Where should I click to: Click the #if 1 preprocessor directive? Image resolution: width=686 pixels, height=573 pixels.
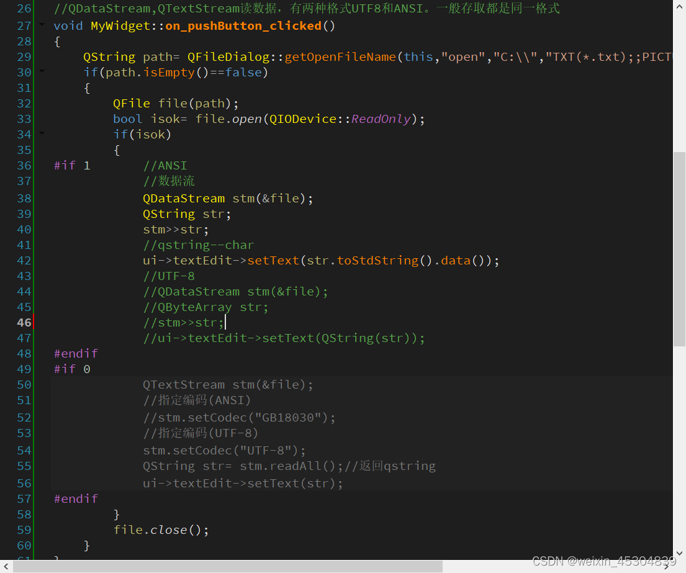pos(70,165)
